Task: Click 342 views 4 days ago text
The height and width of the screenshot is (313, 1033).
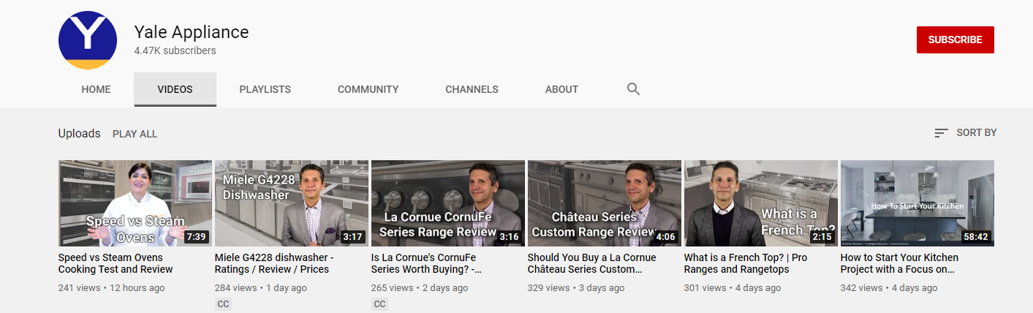Action: [x=889, y=288]
